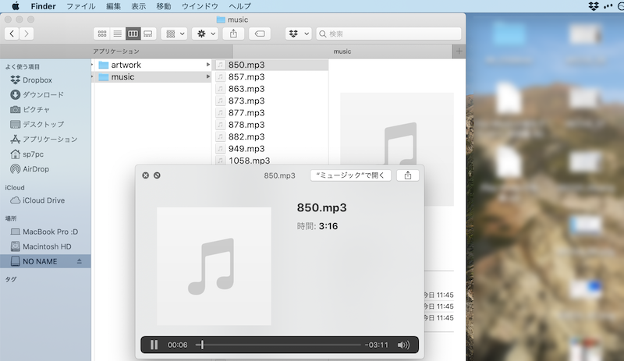Open the ファイル menu in menu bar

[81, 5]
